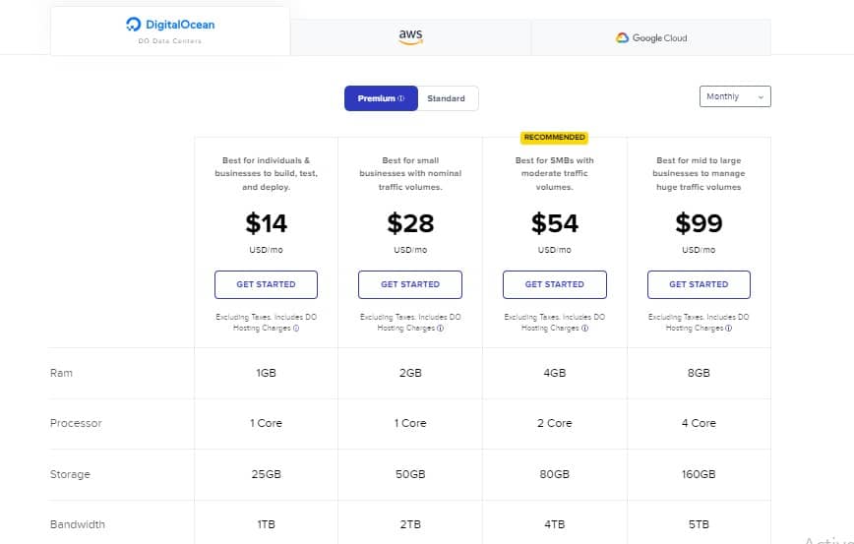Switch to the Standard plan toggle

pyautogui.click(x=446, y=98)
